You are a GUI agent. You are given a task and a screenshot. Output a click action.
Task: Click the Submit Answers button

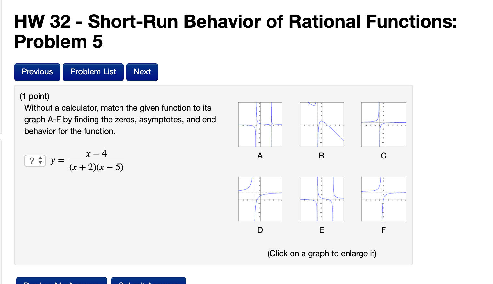[x=148, y=281]
